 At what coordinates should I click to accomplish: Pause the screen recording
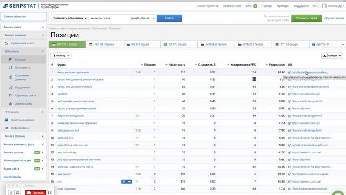click(x=49, y=193)
